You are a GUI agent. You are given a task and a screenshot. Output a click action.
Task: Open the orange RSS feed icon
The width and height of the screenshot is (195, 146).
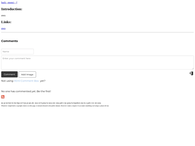[3, 97]
